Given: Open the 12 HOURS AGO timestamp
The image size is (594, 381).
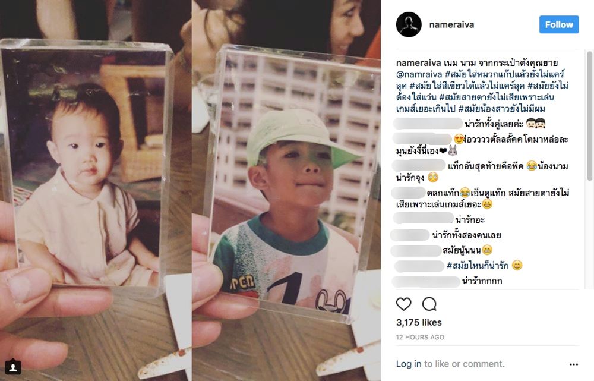Looking at the screenshot, I should [420, 338].
